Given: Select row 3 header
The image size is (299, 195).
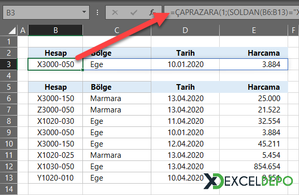Looking at the screenshot, I should point(9,64).
